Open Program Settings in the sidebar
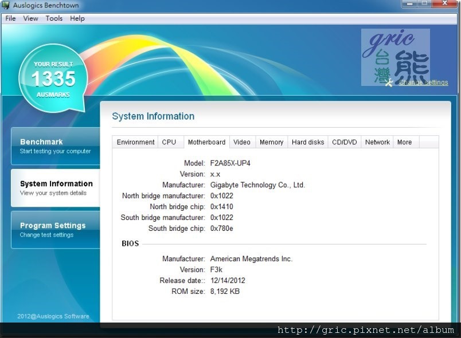Viewport: 461px width, 338px height. [x=55, y=230]
